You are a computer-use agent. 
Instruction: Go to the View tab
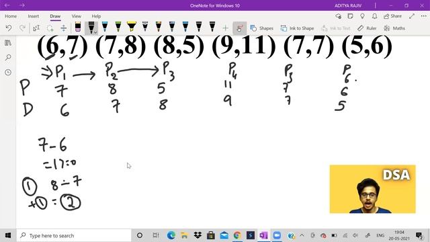(x=76, y=16)
